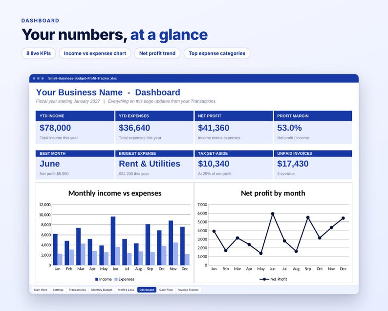Open the Start Here sheet tab
The image size is (388, 311).
click(41, 289)
